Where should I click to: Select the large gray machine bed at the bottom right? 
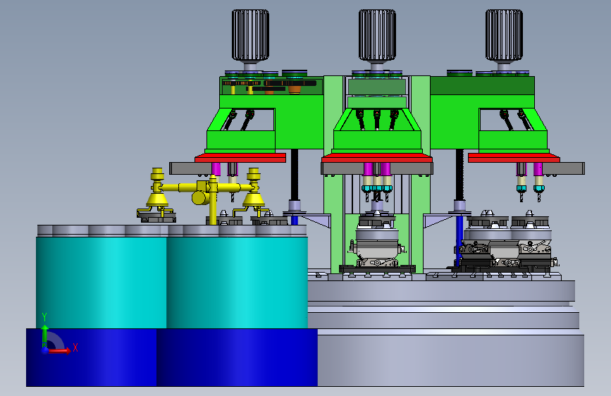pyautogui.click(x=450, y=359)
